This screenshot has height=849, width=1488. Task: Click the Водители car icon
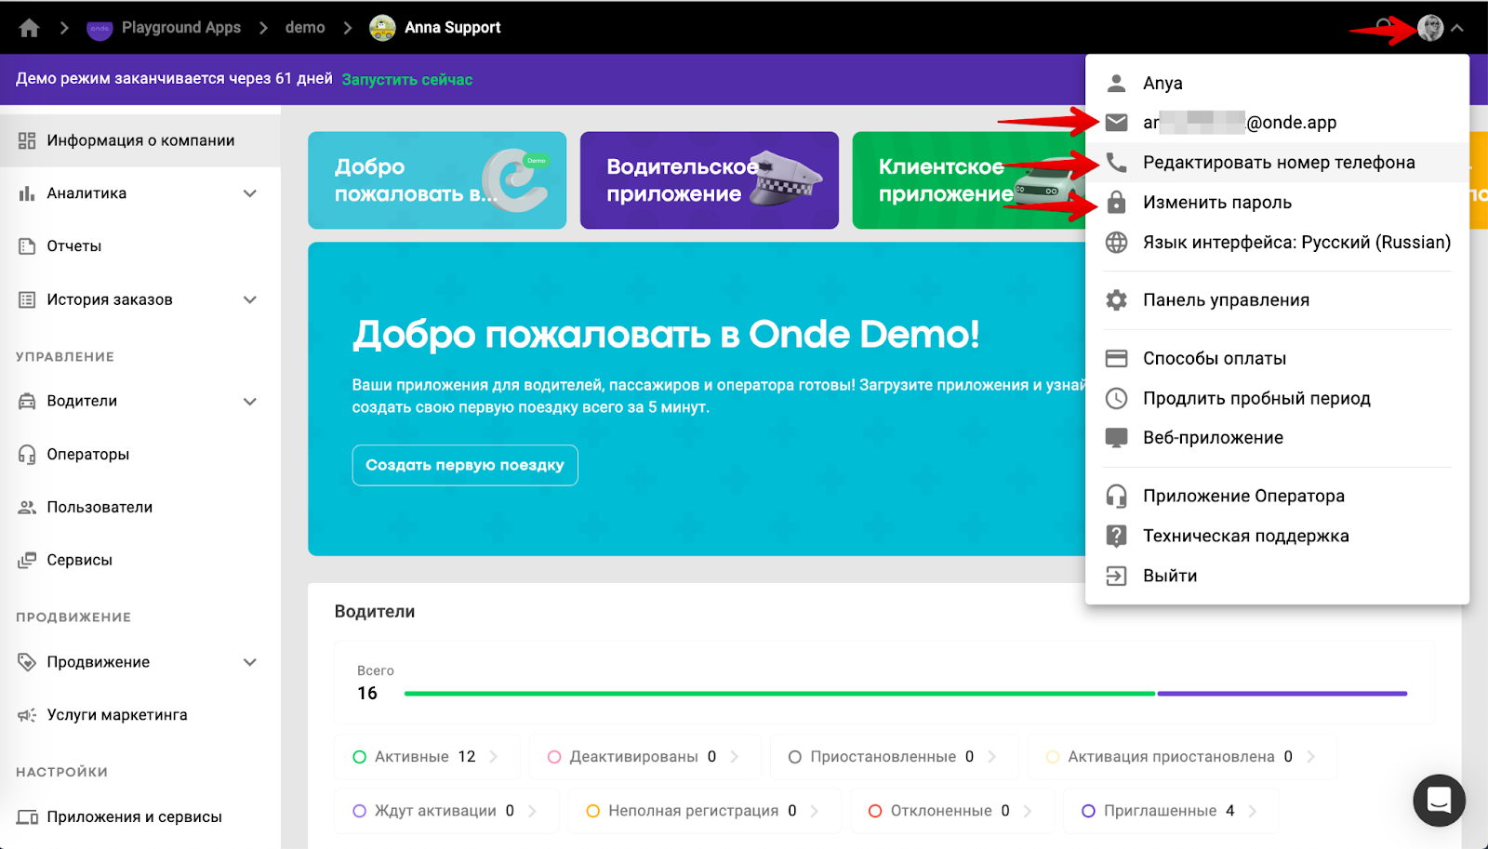27,401
